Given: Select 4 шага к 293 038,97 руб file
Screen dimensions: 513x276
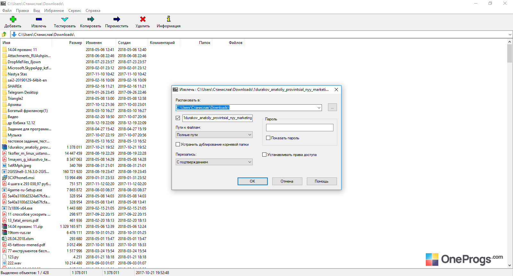Looking at the screenshot, I should pos(74,184).
